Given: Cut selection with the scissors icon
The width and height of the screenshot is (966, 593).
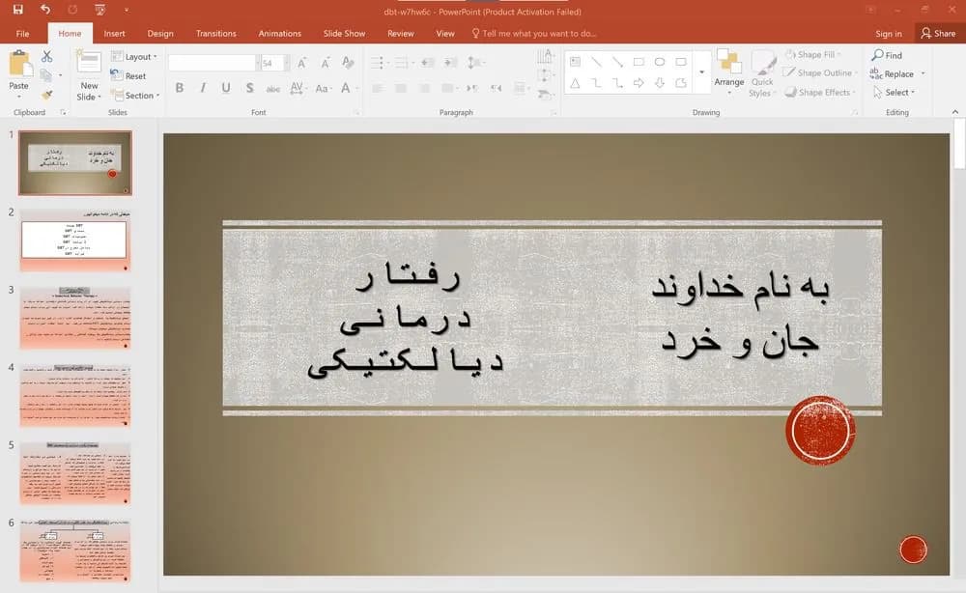Looking at the screenshot, I should pyautogui.click(x=46, y=57).
